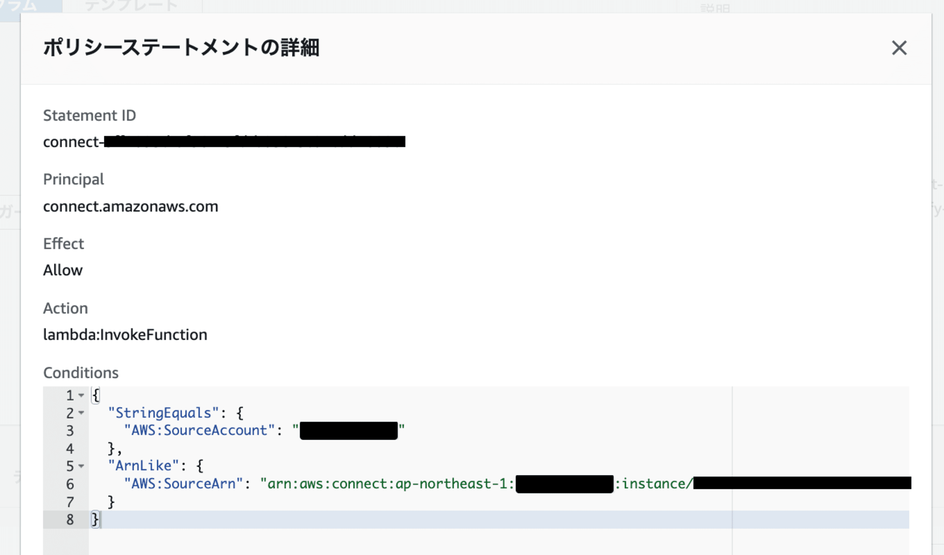Click the Statement ID label
This screenshot has width=944, height=555.
(x=90, y=115)
